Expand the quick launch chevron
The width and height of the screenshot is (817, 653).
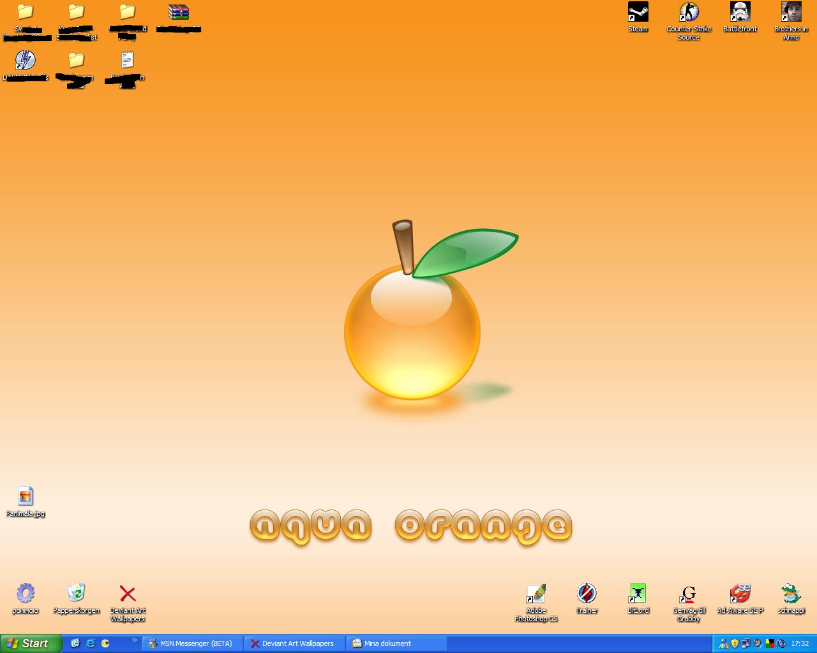134,640
